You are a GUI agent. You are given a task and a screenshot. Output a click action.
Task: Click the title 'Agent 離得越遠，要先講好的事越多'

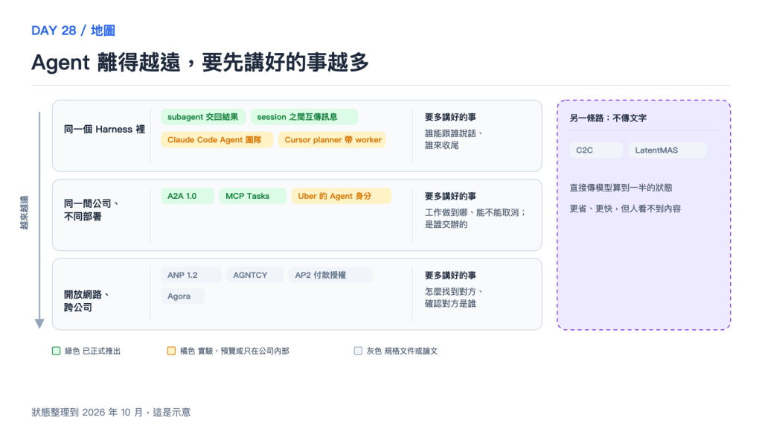click(200, 63)
